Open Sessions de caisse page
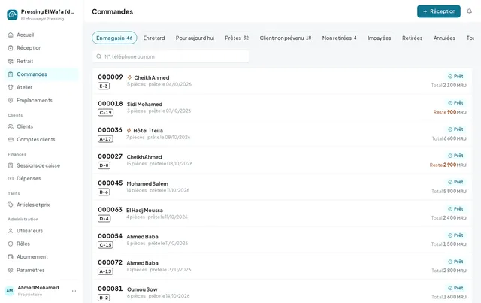 (x=41, y=165)
